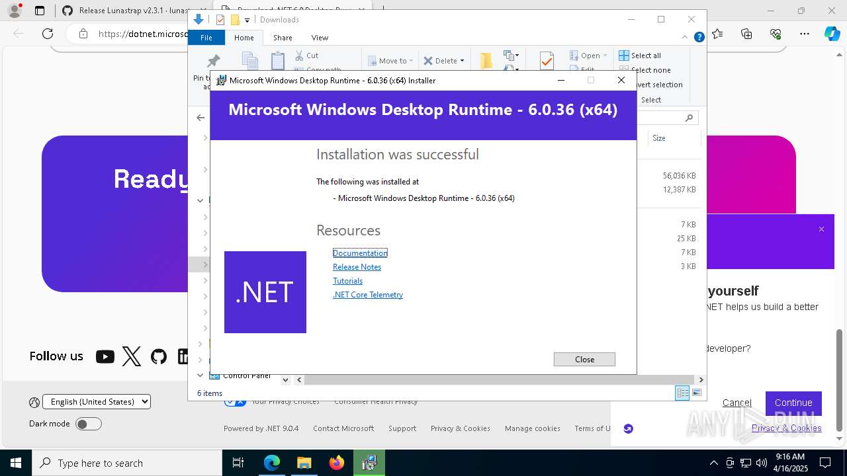Click the Copy icon in Explorer ribbon
Image resolution: width=847 pixels, height=476 pixels.
coord(249,61)
